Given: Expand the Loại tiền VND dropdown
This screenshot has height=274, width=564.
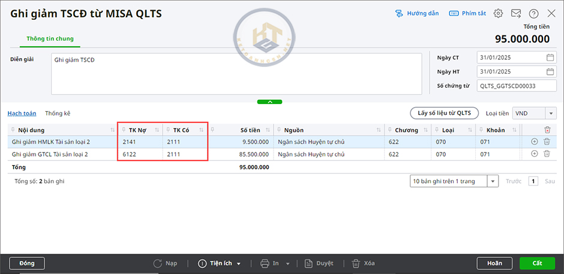Looking at the screenshot, I should [550, 113].
